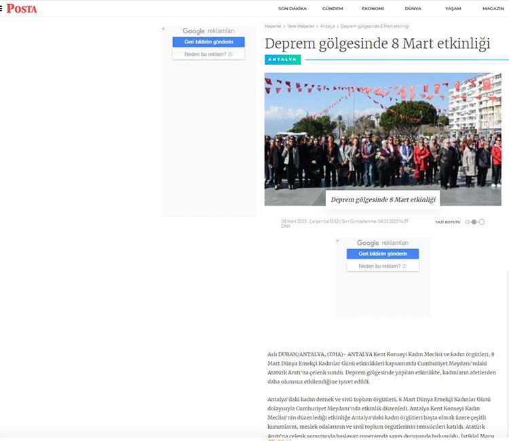Click the ANTALYA category tag

[x=282, y=60]
